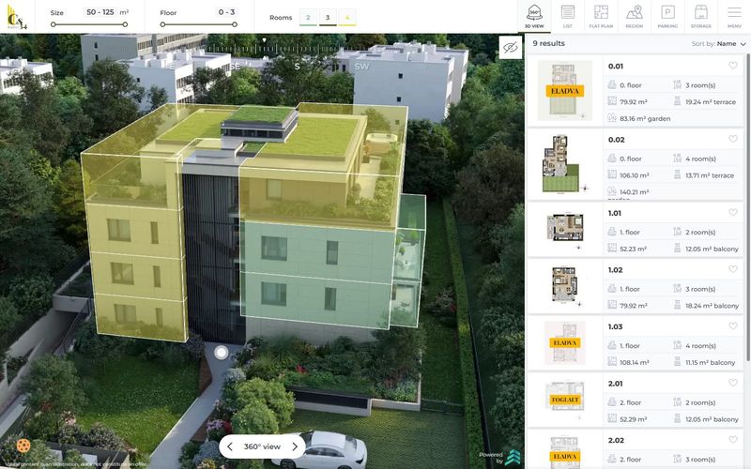The height and width of the screenshot is (469, 751).
Task: Open the hamburger Menu
Action: [x=734, y=16]
